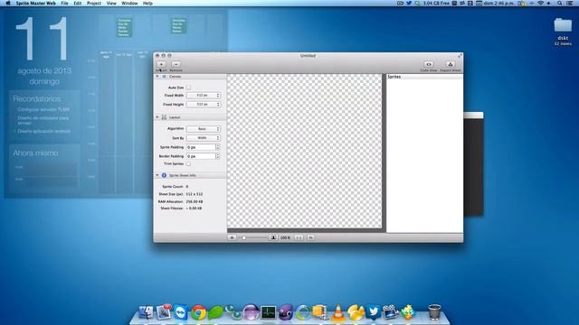Enable the Trim Sprites checkbox
The image size is (579, 325).
point(189,163)
